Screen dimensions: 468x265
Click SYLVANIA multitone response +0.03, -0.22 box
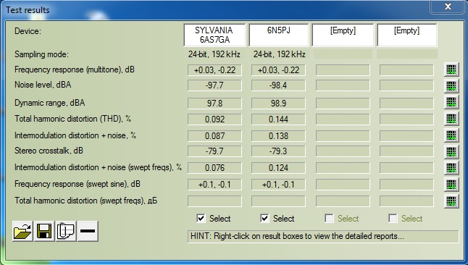214,70
